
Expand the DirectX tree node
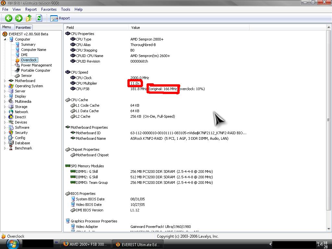point(5,117)
